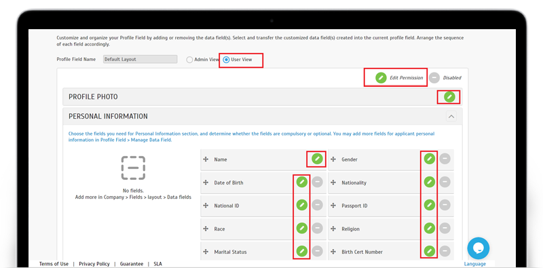
Task: Click the 'Date of Birth' field label
Action: click(x=229, y=183)
